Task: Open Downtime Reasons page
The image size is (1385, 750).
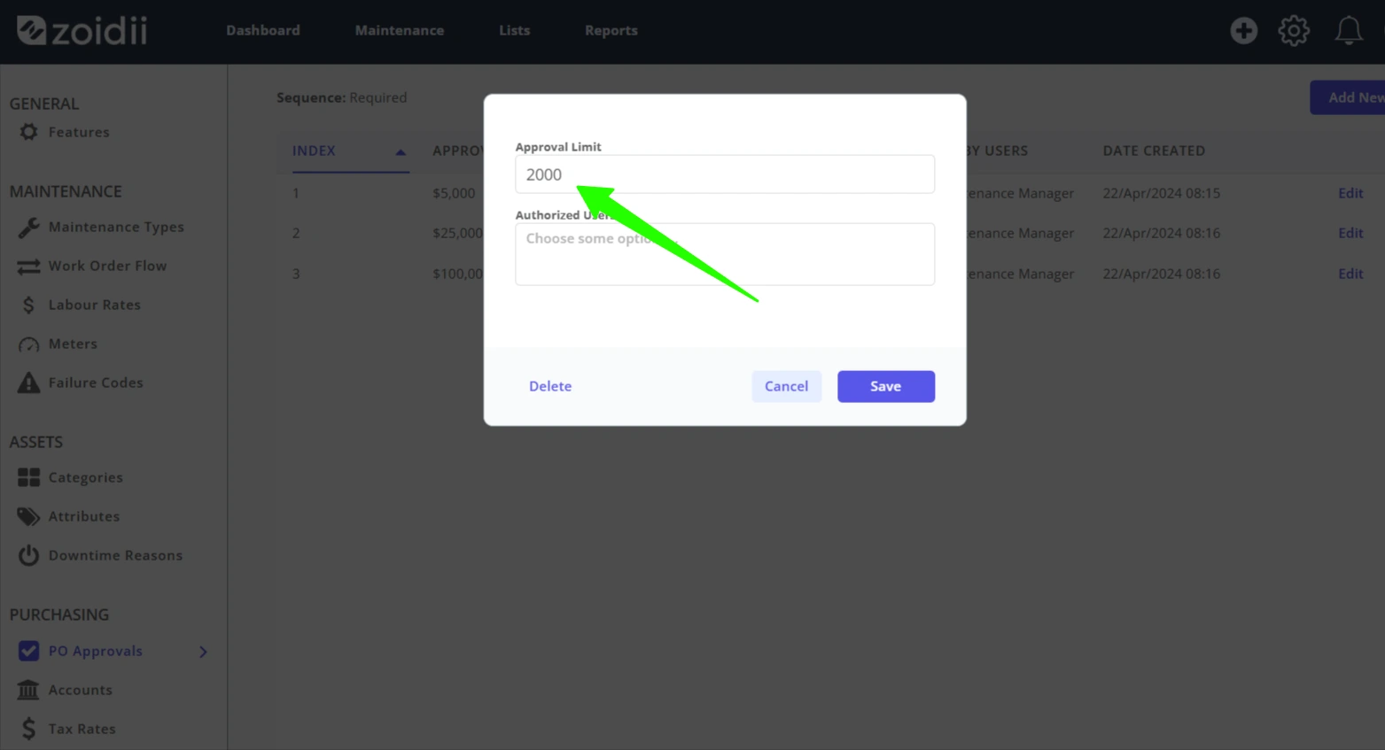Action: click(115, 555)
